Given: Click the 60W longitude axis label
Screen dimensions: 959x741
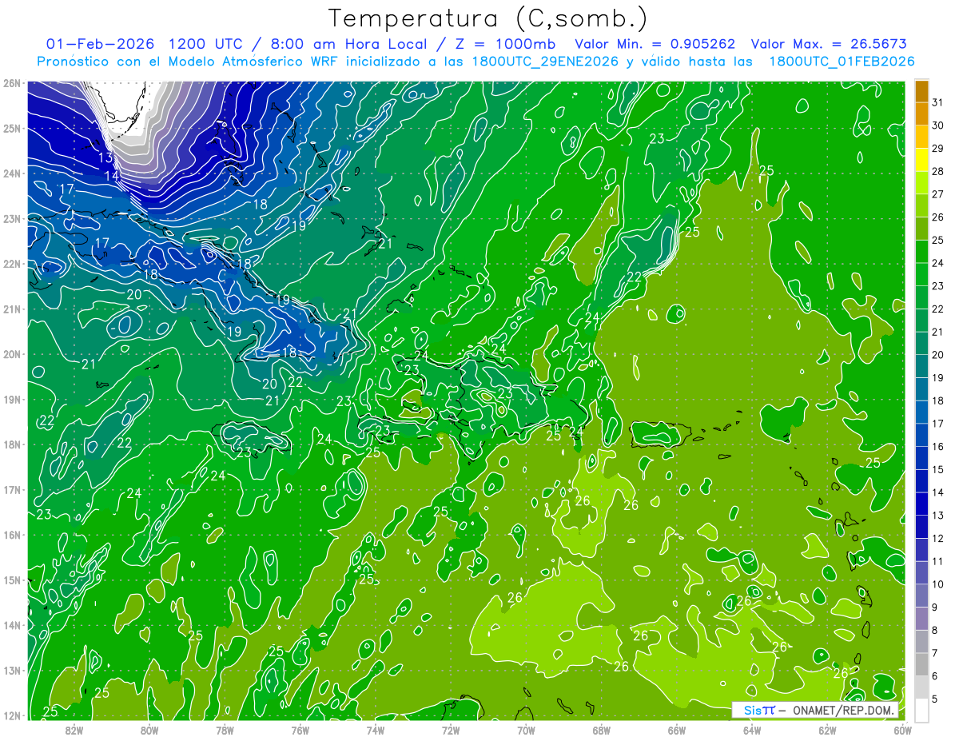Looking at the screenshot, I should 902,730.
